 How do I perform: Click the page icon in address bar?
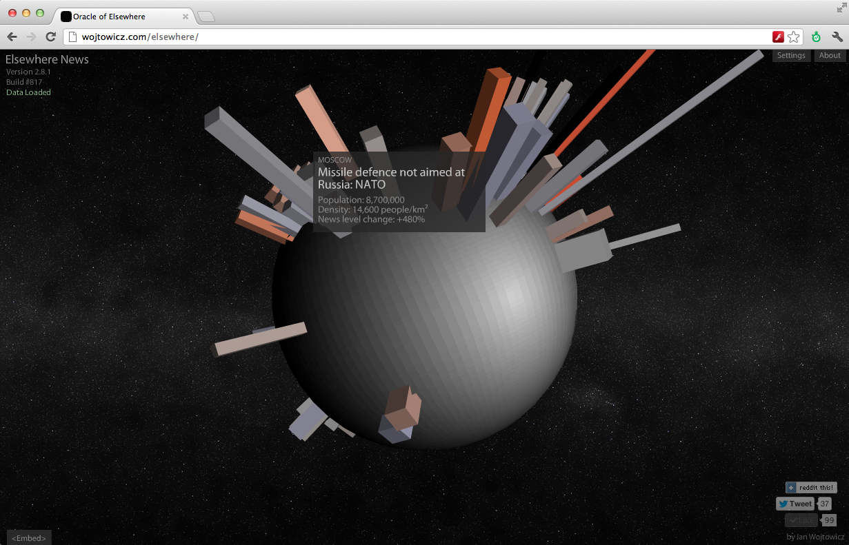(72, 37)
